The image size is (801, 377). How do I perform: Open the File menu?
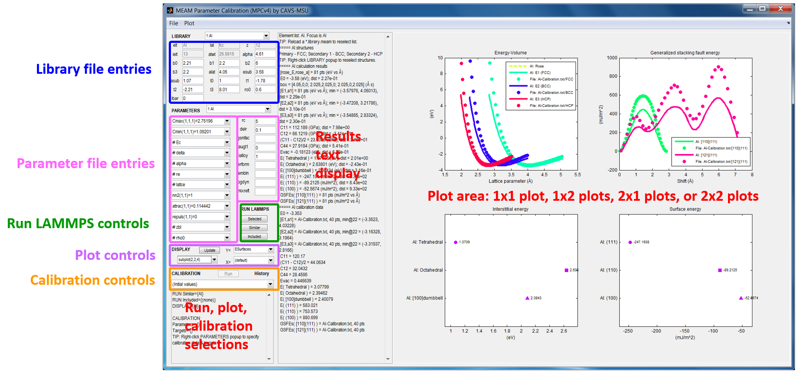click(174, 23)
